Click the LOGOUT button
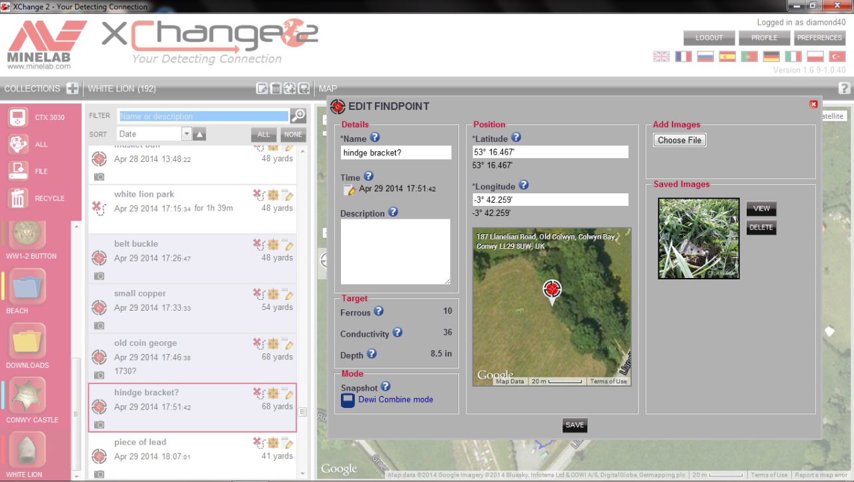The image size is (854, 482). (709, 38)
